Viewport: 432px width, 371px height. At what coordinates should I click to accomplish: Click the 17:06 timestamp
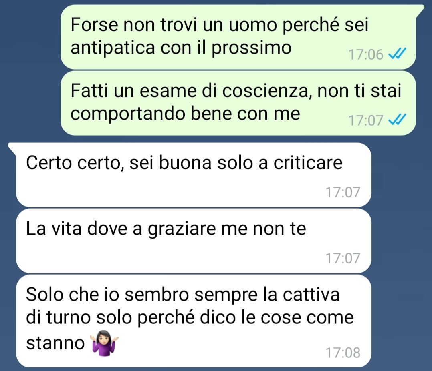(365, 54)
